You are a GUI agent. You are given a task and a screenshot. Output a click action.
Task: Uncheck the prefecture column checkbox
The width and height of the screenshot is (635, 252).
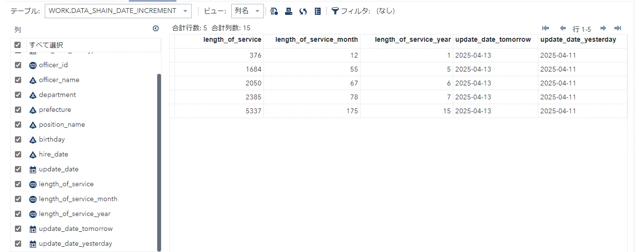click(18, 109)
